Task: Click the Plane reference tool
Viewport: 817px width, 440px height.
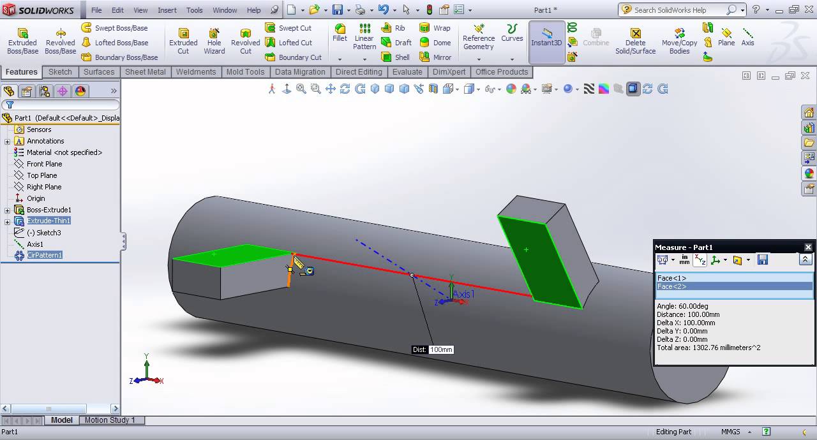Action: [726, 37]
